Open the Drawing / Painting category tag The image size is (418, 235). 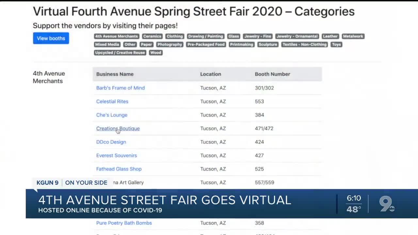click(206, 36)
